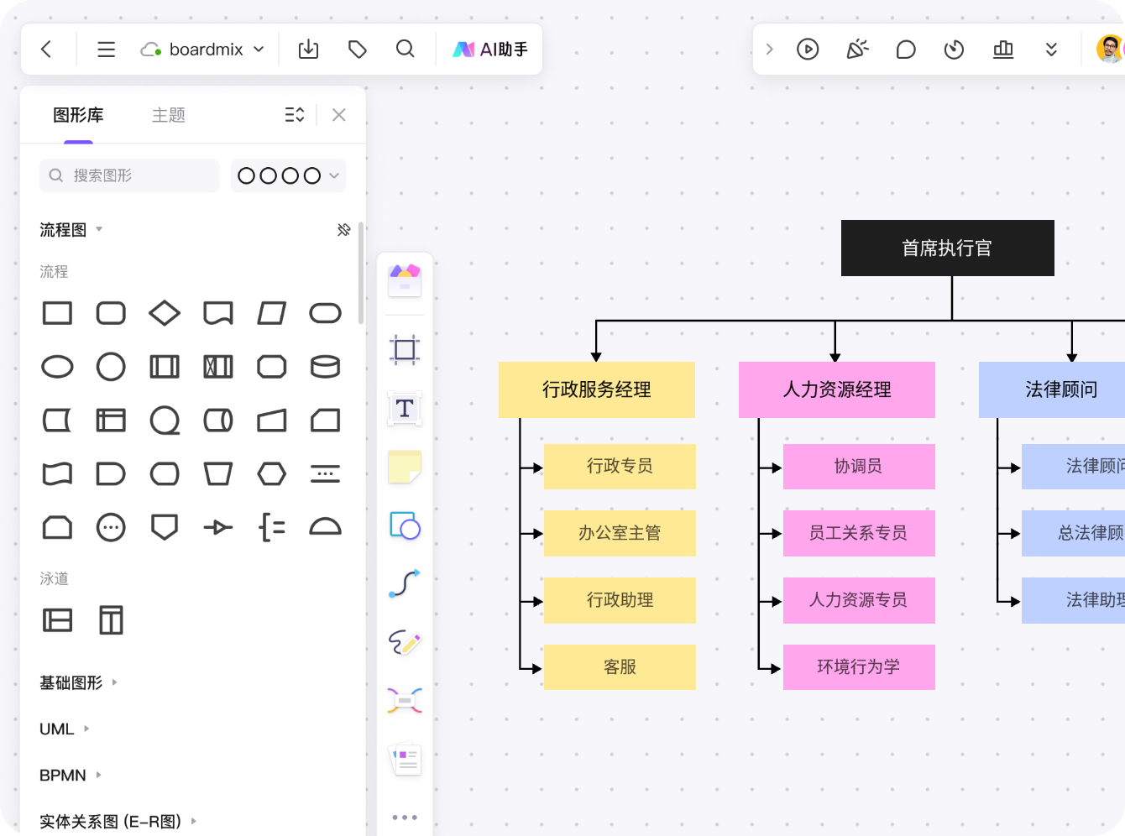
Task: Select the curly brace annotation shape
Action: click(x=272, y=528)
